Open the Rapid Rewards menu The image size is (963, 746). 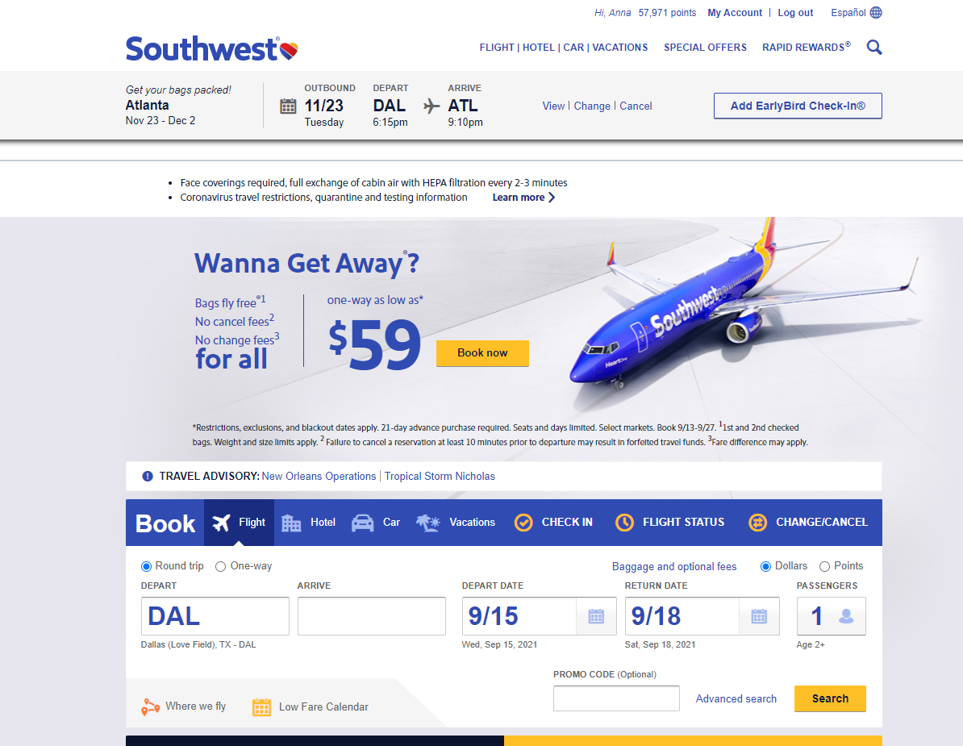807,48
